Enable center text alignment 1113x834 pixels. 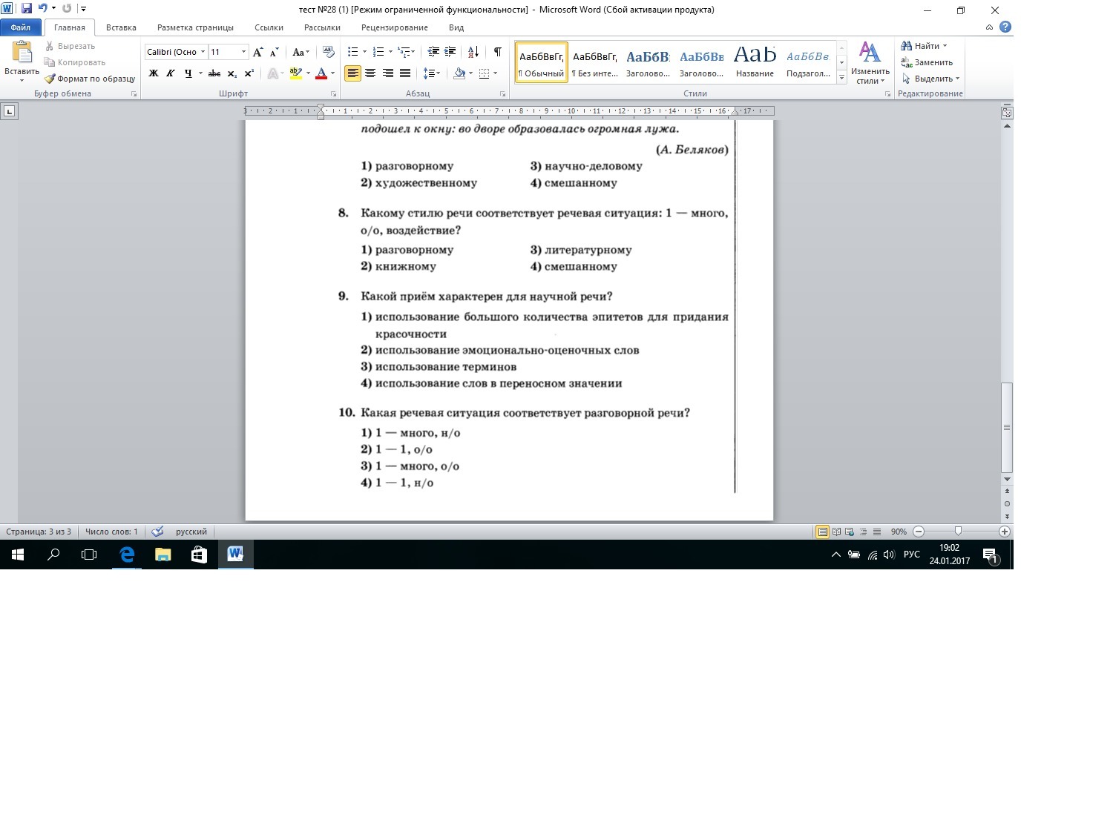click(x=370, y=73)
